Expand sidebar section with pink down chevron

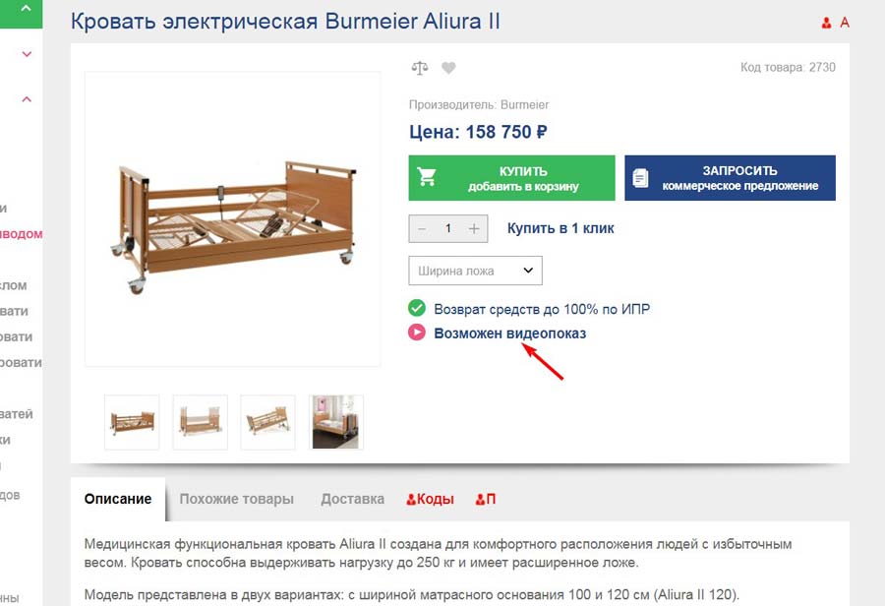pyautogui.click(x=27, y=54)
